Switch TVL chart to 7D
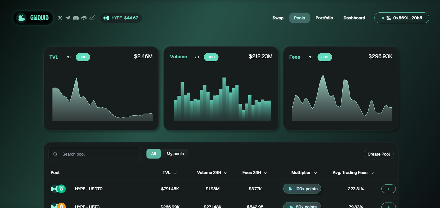Screen dimensions: 440x208 click(68, 57)
